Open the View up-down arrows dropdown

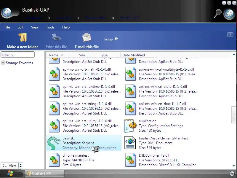pos(20,166)
